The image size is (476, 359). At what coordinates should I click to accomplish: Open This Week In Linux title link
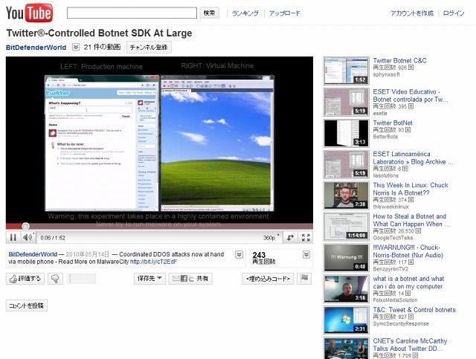point(411,189)
